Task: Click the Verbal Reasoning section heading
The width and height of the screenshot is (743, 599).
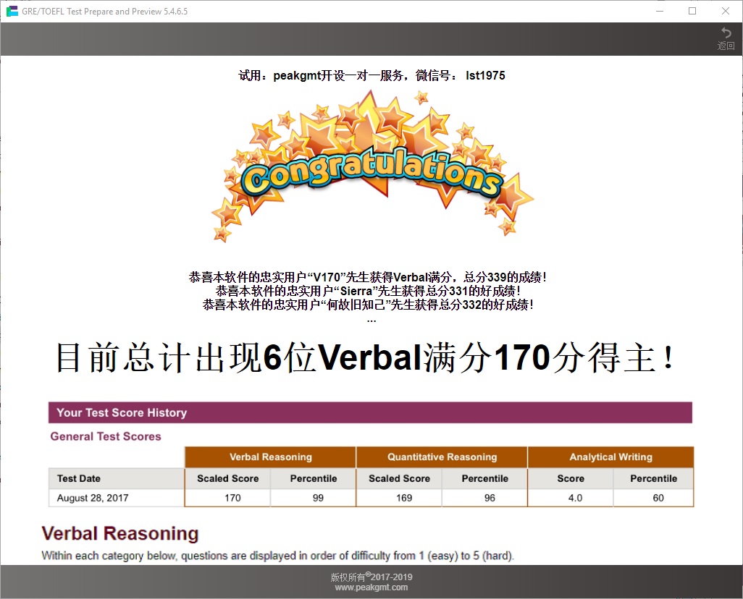Action: tap(120, 533)
